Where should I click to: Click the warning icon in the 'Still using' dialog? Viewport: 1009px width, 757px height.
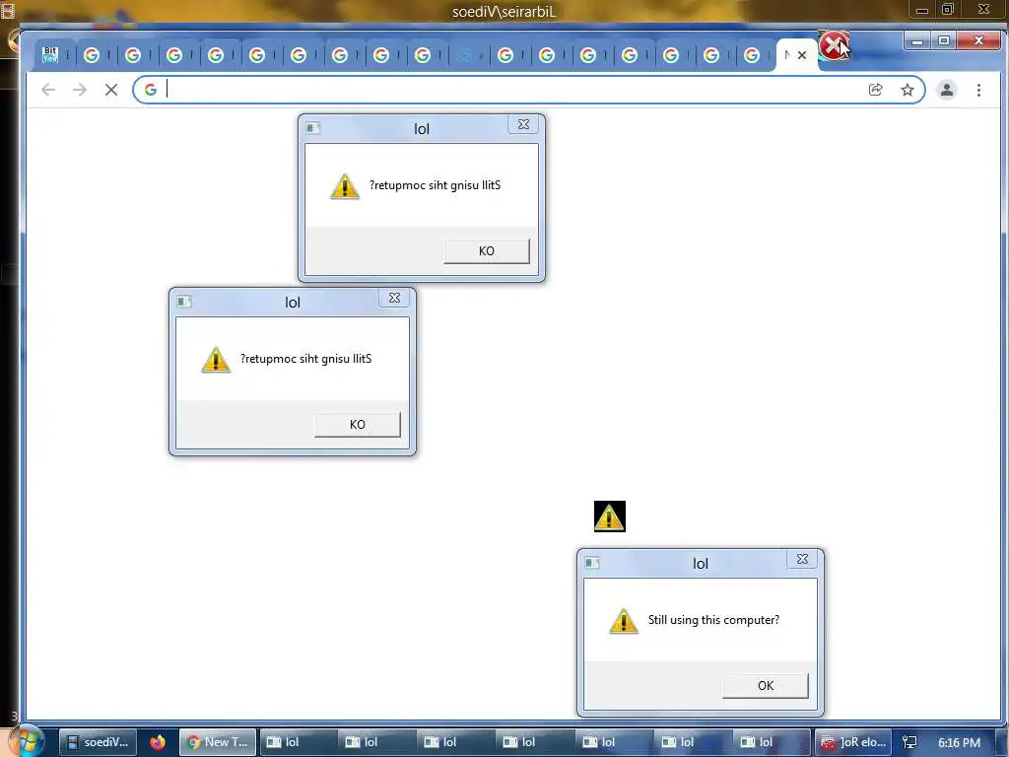tap(624, 621)
